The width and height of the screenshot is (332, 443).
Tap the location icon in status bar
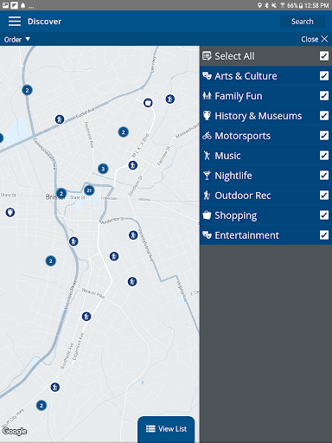click(x=259, y=5)
